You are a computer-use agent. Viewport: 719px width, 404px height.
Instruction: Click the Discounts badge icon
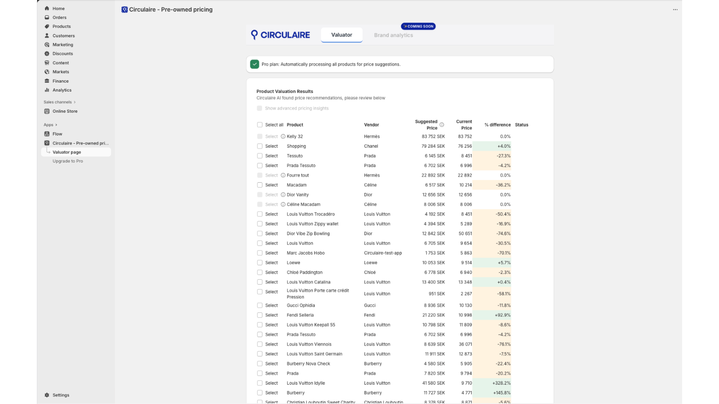[47, 54]
